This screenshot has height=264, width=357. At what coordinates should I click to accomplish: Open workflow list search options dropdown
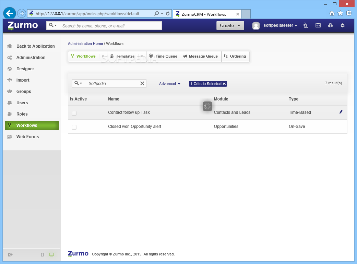78,83
